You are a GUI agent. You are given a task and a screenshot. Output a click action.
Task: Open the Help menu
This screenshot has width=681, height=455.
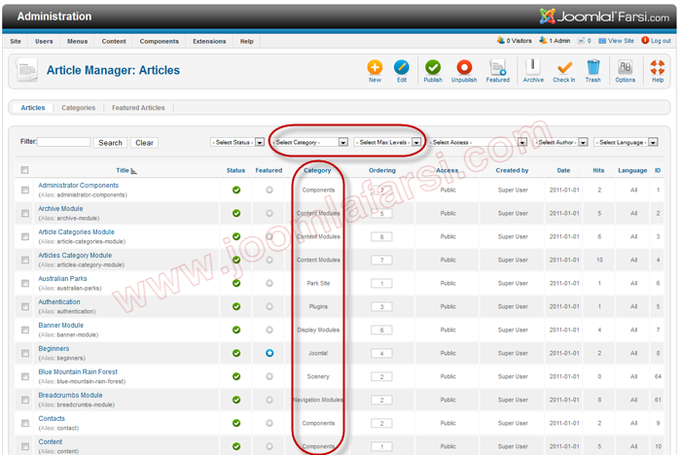247,41
